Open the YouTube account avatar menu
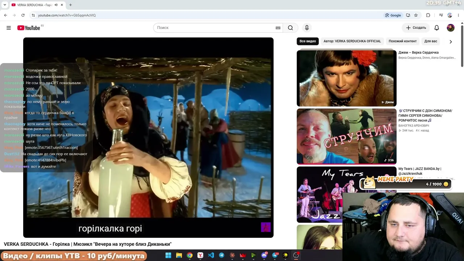Image resolution: width=464 pixels, height=261 pixels. click(x=451, y=28)
